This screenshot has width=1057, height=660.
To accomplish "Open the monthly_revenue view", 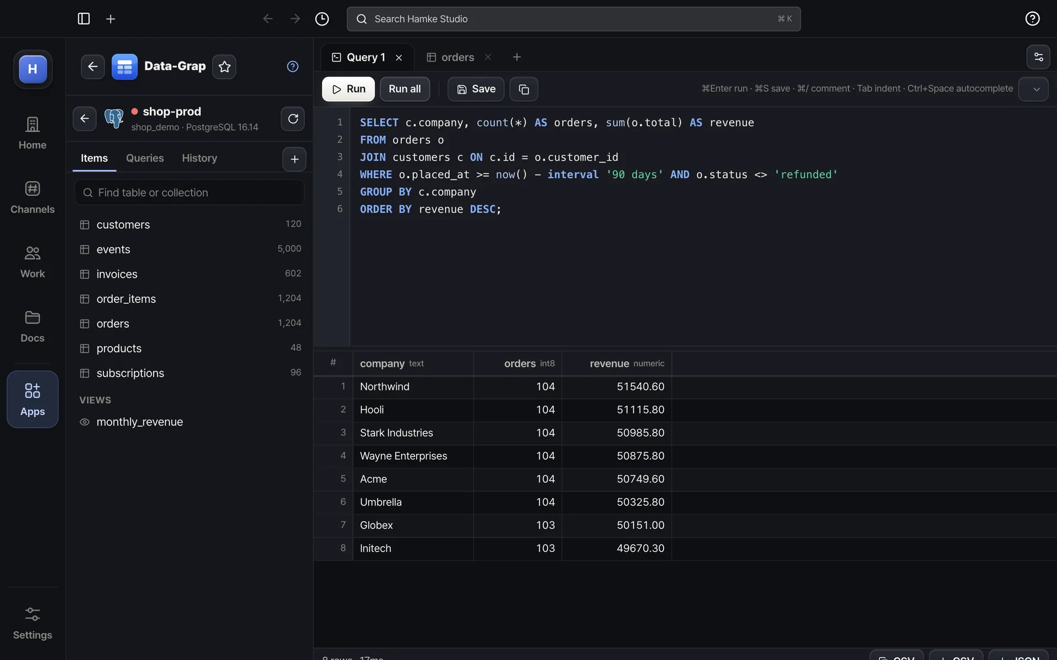I will click(x=189, y=422).
